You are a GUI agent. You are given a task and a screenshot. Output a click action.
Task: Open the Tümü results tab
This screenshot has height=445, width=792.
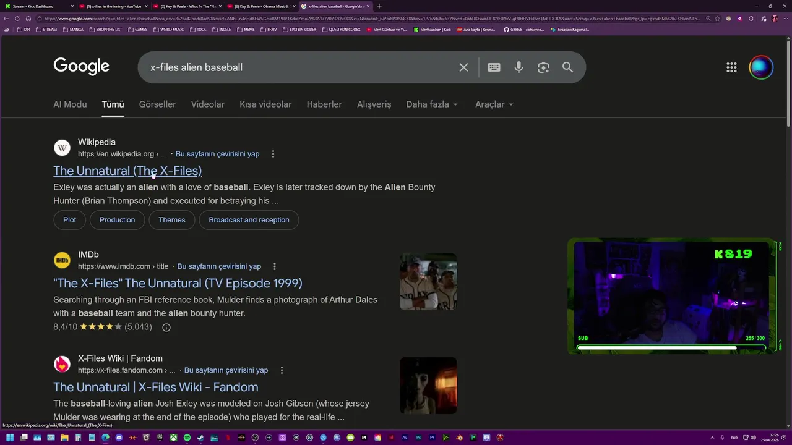point(113,104)
